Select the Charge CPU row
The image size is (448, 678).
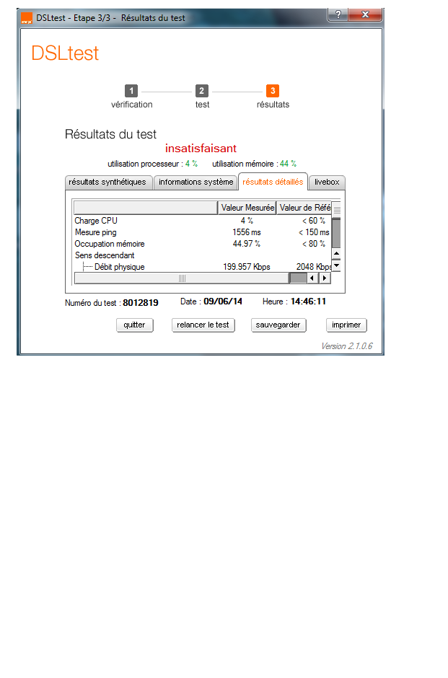203,221
